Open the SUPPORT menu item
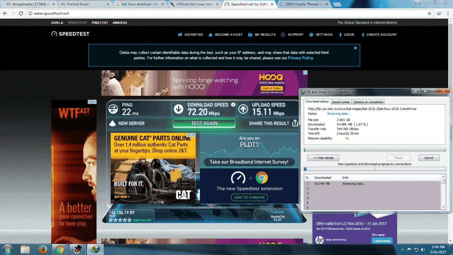 coord(292,35)
